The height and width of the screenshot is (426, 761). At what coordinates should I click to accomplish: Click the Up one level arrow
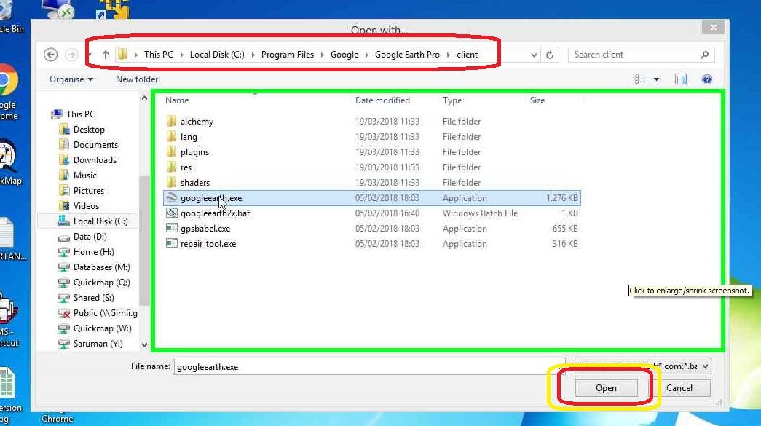106,55
